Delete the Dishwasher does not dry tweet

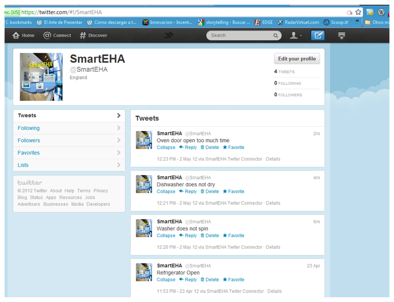(210, 191)
